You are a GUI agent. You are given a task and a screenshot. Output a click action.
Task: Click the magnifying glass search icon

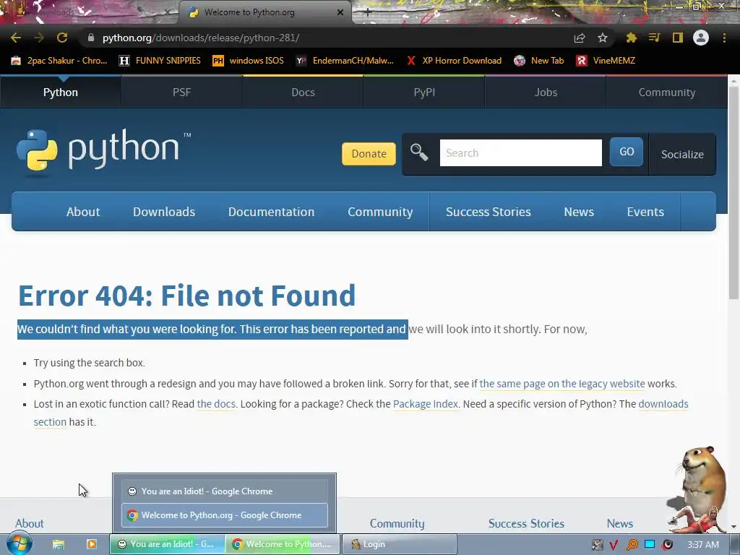pos(419,152)
